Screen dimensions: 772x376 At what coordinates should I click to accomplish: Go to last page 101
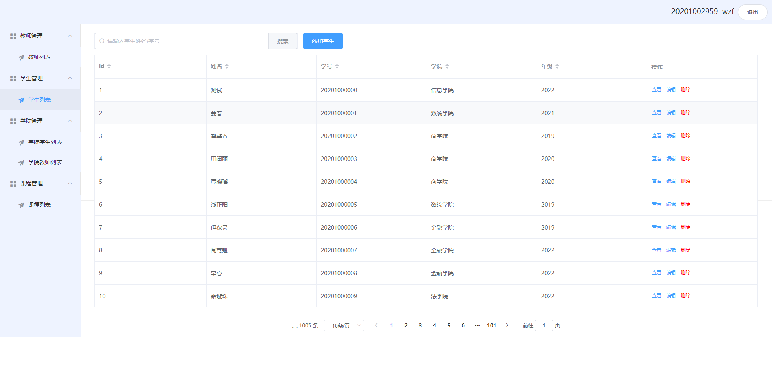tap(491, 325)
